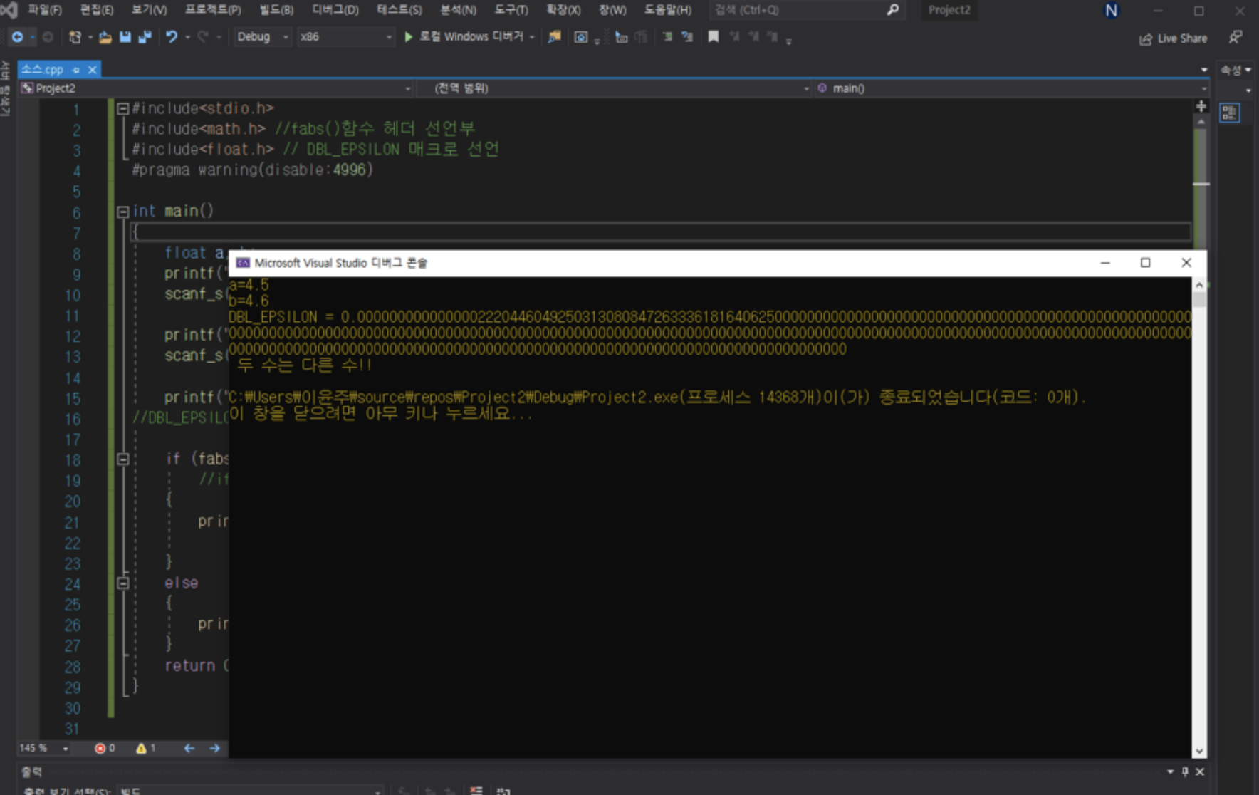Start debugging with the green play icon
Viewport: 1259px width, 795px height.
click(408, 37)
